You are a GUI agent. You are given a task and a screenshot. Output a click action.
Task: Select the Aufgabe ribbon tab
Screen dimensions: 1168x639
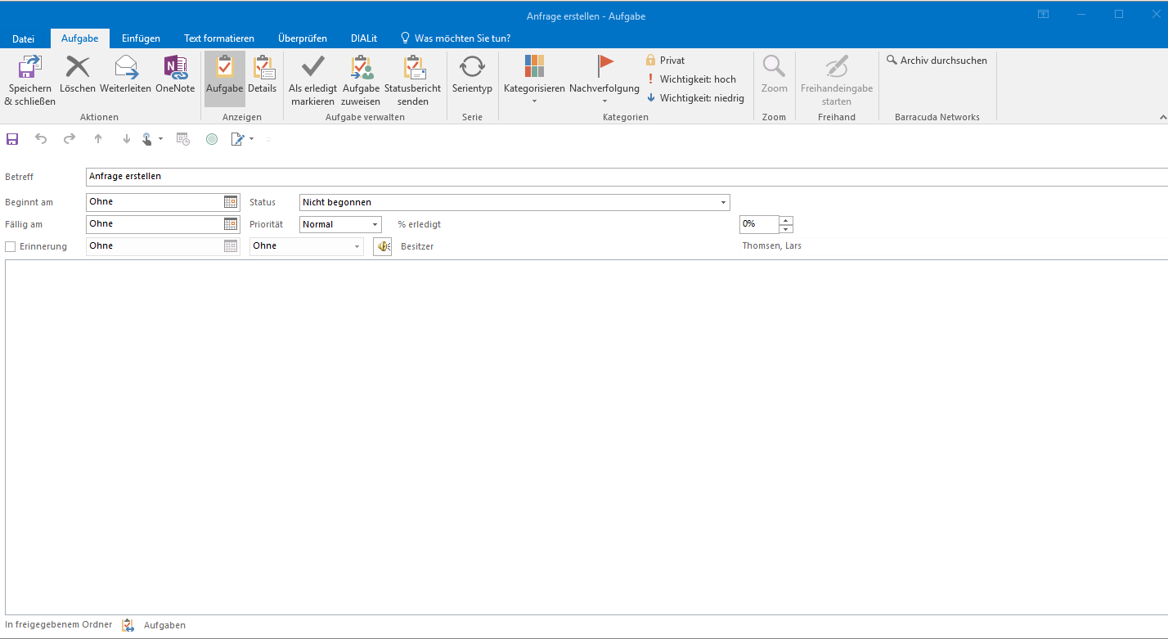tap(80, 38)
